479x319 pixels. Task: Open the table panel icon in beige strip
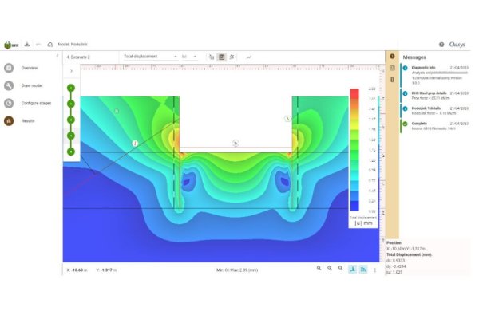392,68
